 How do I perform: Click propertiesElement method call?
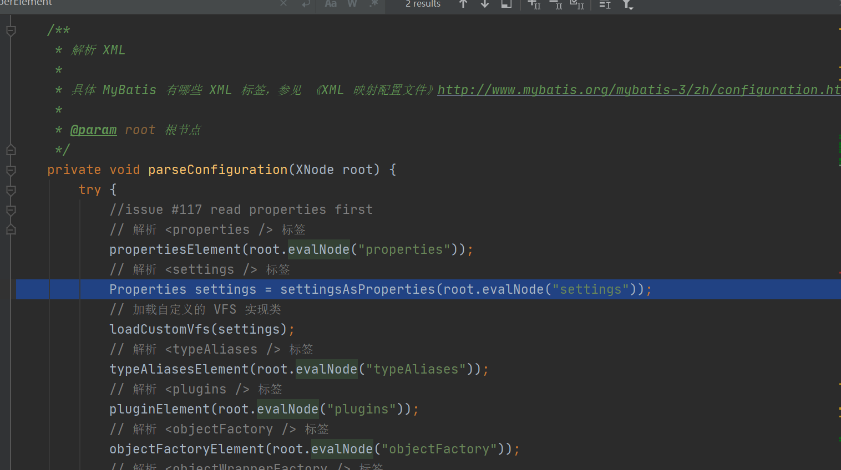pos(175,249)
